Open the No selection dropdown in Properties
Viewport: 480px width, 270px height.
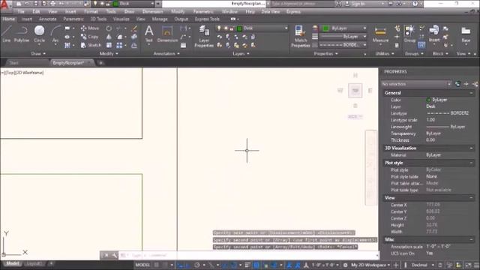point(416,84)
